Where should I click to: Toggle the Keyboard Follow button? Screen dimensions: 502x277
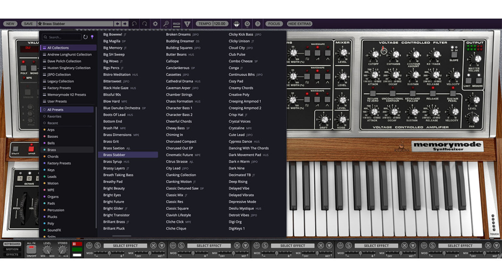(413, 94)
